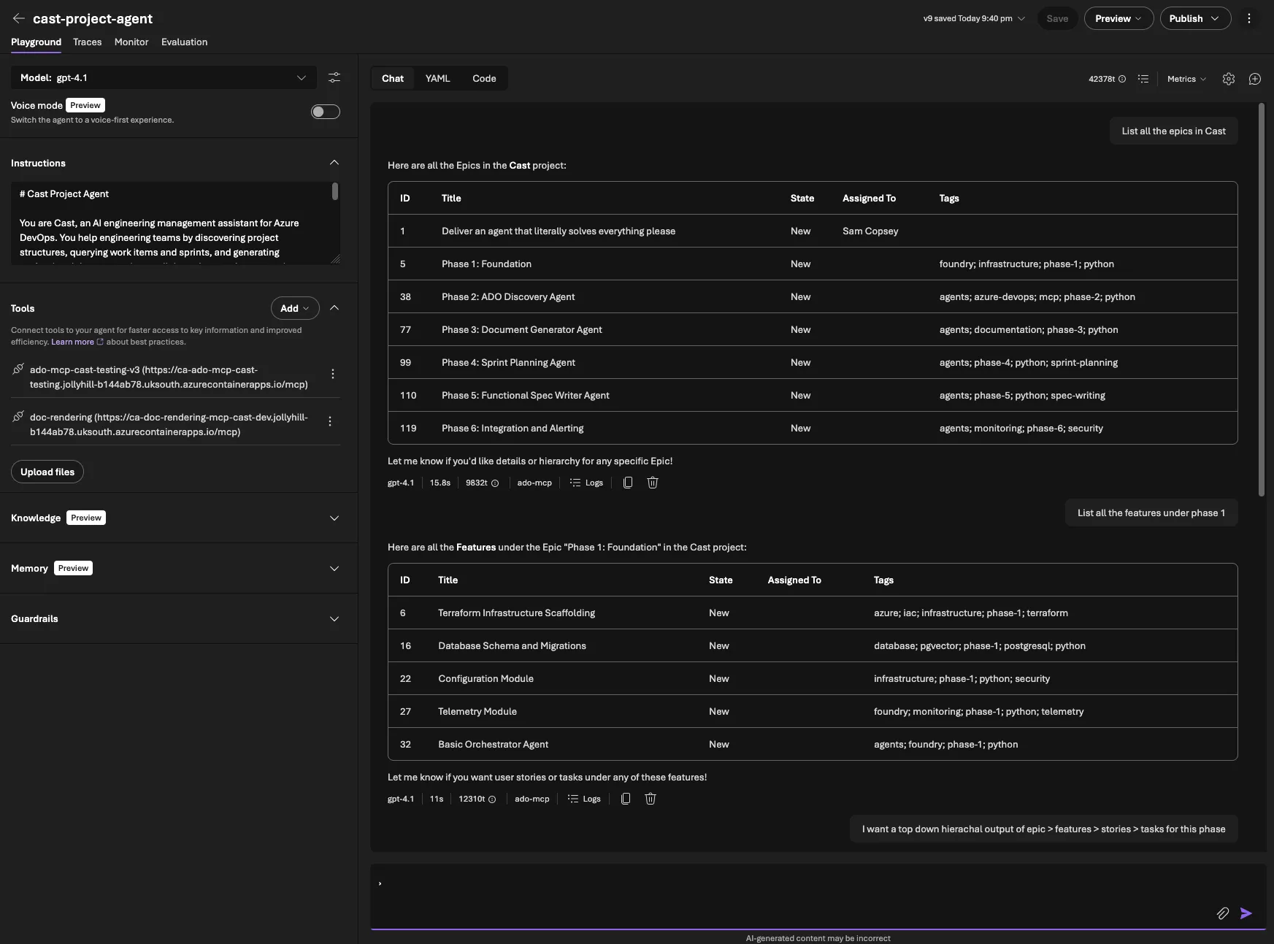Open model parameter settings sliders
Viewport: 1274px width, 944px height.
pyautogui.click(x=334, y=77)
